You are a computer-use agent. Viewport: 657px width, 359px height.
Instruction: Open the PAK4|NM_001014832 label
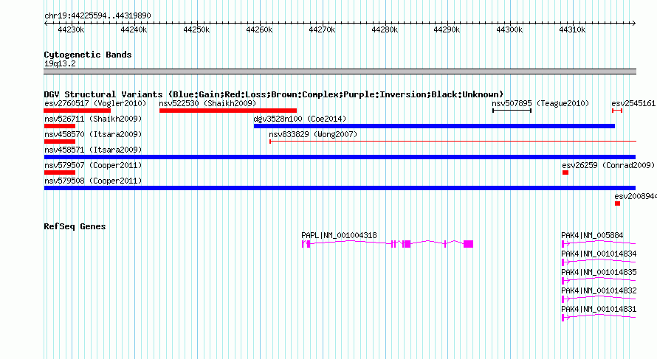tap(599, 290)
